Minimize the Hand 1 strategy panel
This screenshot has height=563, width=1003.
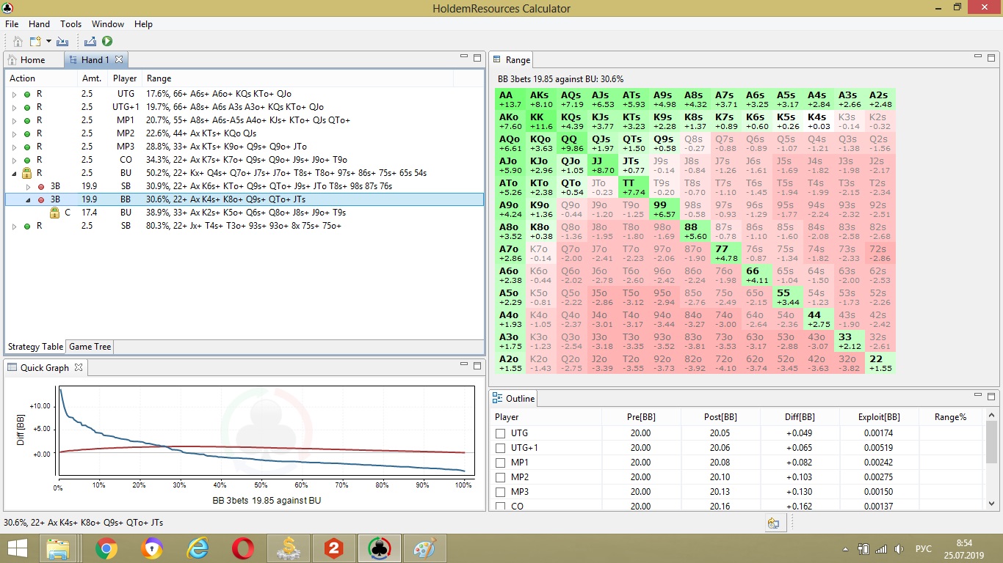pos(464,56)
